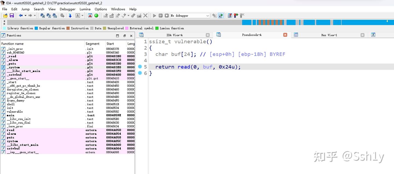394x174 pixels.
Task: Sort by the Segment column header
Action: pos(95,44)
